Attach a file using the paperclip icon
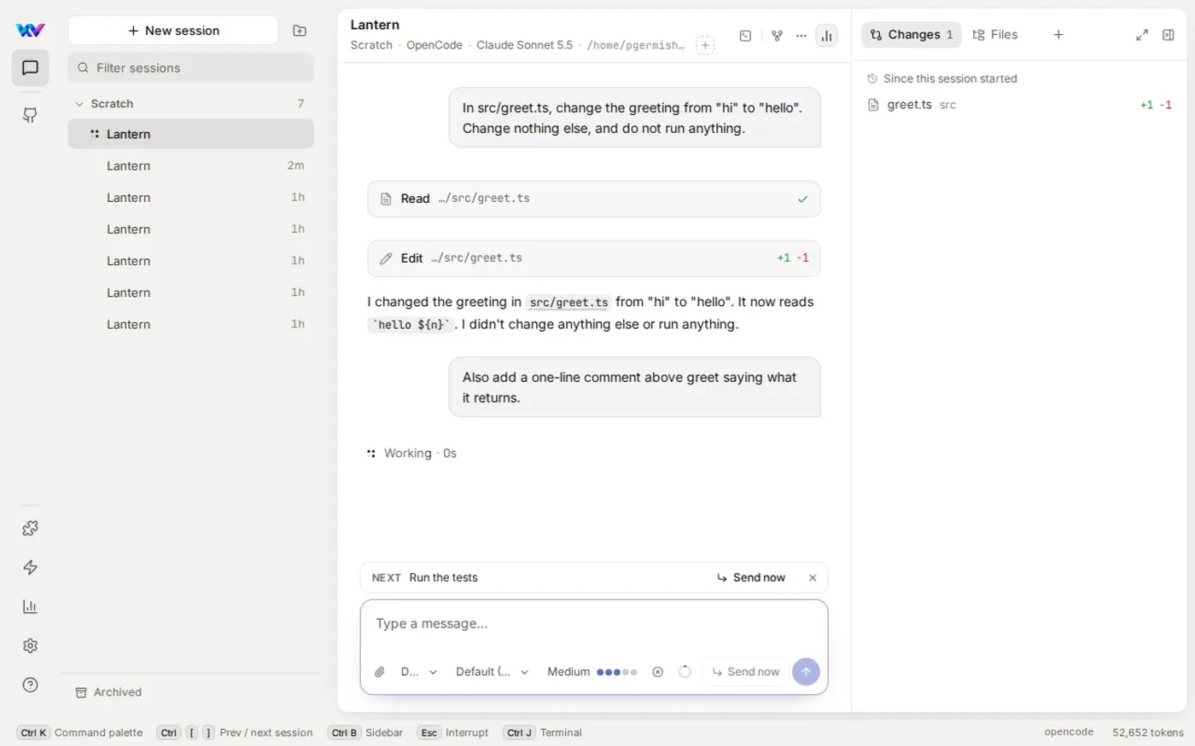 coord(380,672)
